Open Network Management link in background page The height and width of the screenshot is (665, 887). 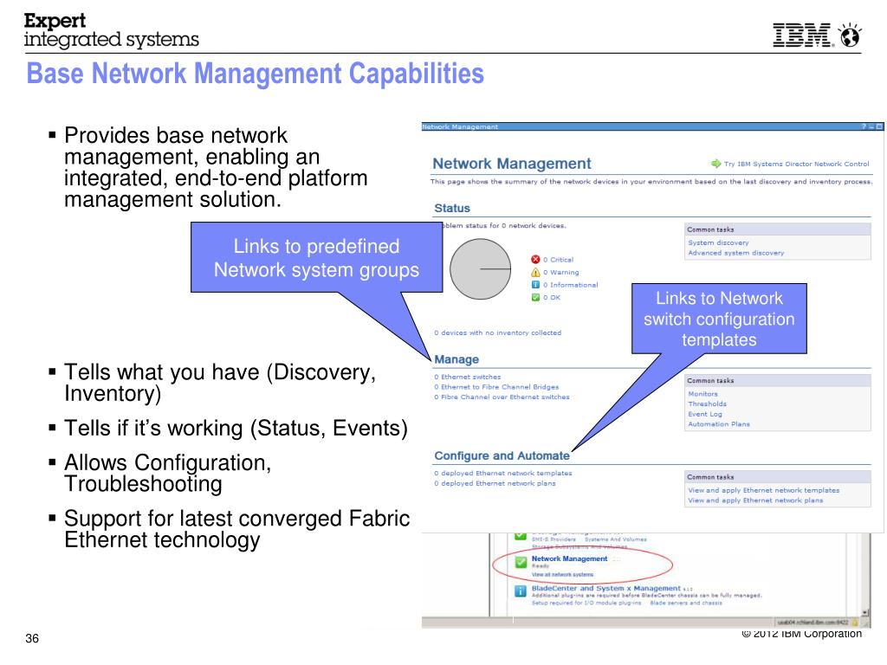[x=569, y=558]
